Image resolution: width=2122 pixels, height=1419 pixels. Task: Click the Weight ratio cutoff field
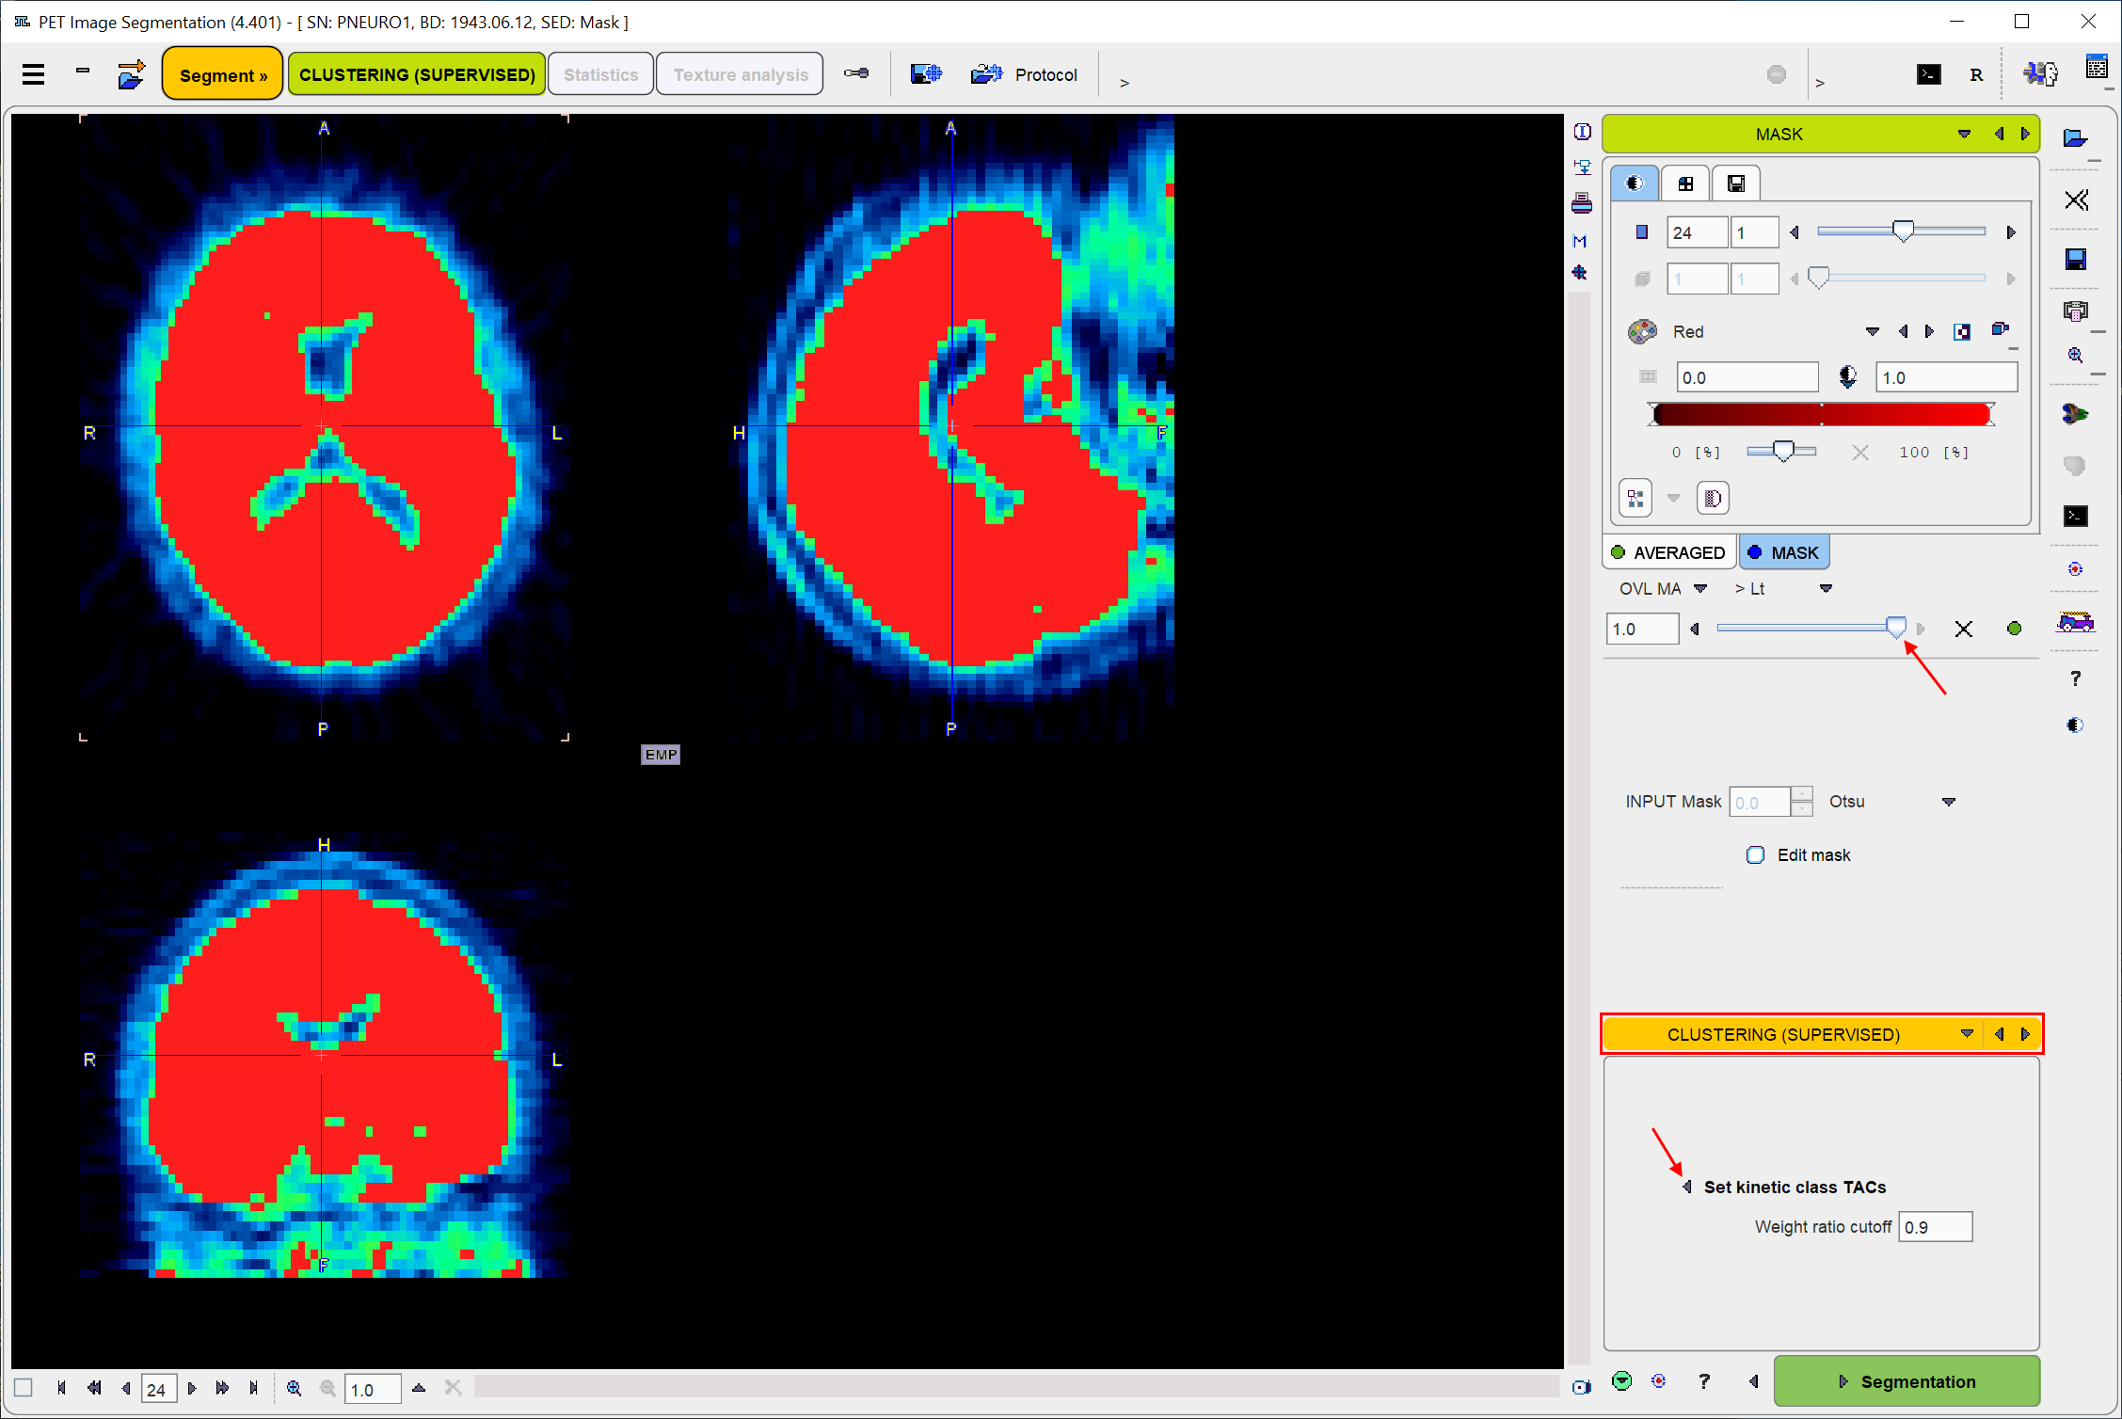coord(1935,1227)
